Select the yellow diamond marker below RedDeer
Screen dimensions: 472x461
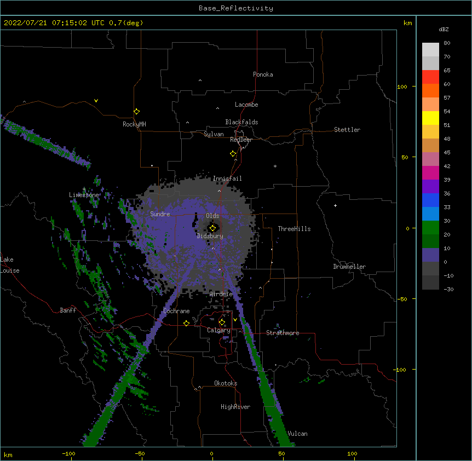(x=233, y=154)
